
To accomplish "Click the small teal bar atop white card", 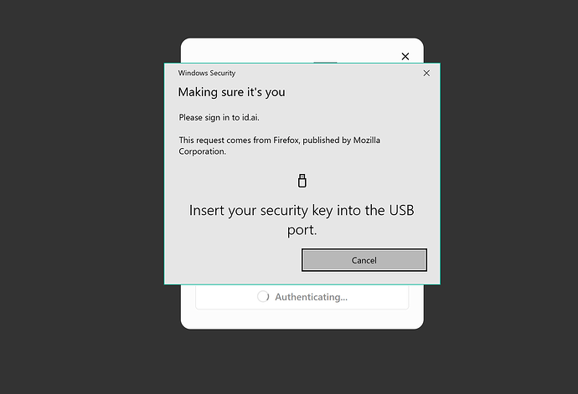I will tap(325, 62).
